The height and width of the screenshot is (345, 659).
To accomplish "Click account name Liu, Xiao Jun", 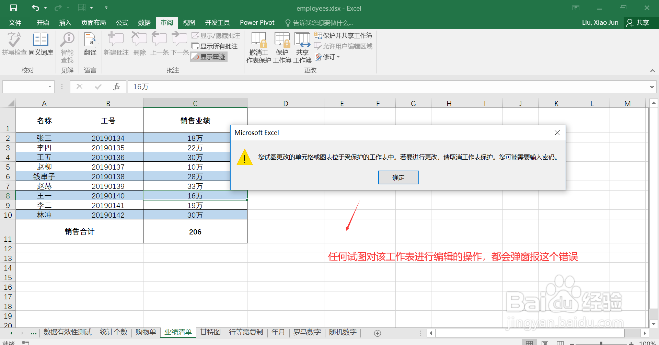I will click(x=600, y=23).
